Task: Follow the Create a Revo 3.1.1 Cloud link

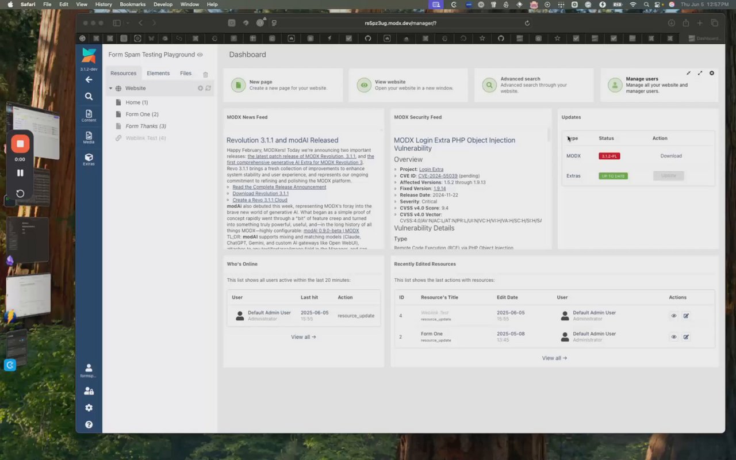Action: click(x=260, y=200)
